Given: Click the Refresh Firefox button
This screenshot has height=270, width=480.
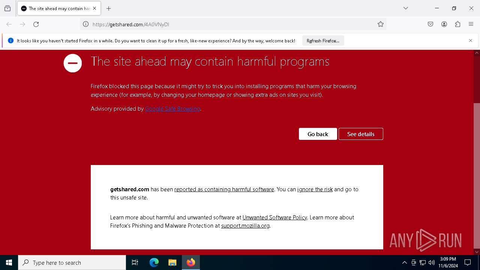Looking at the screenshot, I should pyautogui.click(x=323, y=41).
